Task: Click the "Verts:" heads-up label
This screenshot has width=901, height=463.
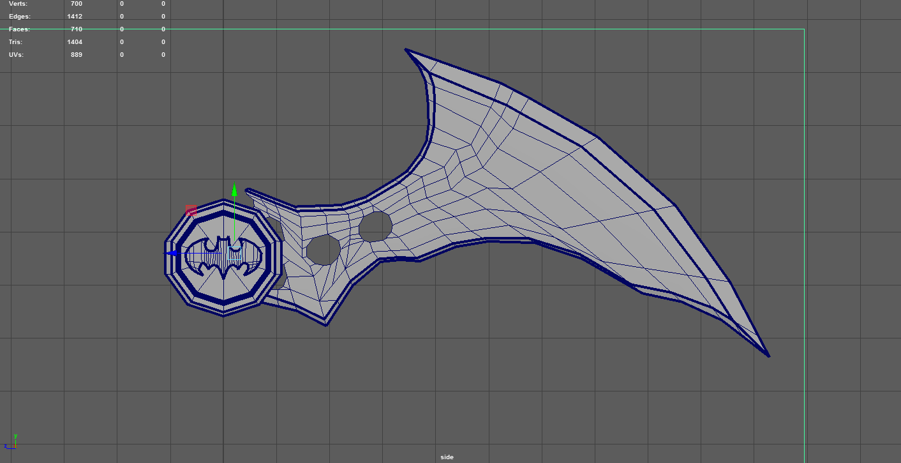Action: click(x=19, y=4)
